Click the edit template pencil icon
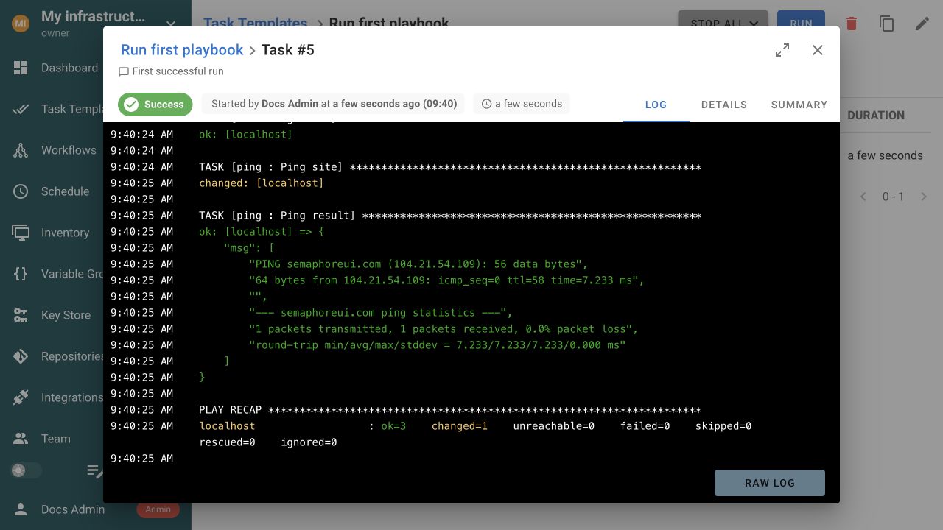943x530 pixels. tap(922, 24)
